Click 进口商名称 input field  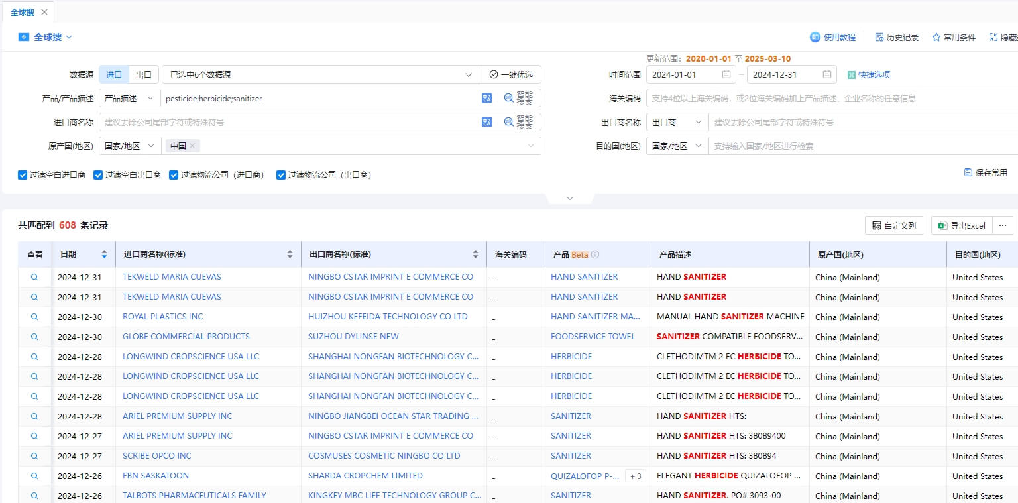point(290,122)
